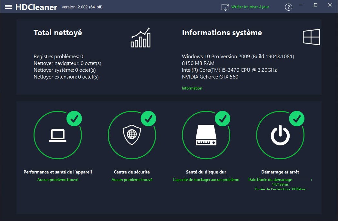Open Santé du disque dur section
The height and width of the screenshot is (221, 338).
tap(206, 172)
